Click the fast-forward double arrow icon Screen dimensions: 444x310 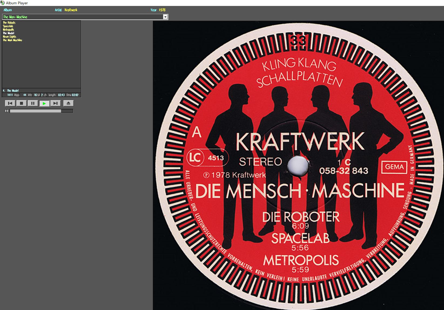(x=7, y=111)
